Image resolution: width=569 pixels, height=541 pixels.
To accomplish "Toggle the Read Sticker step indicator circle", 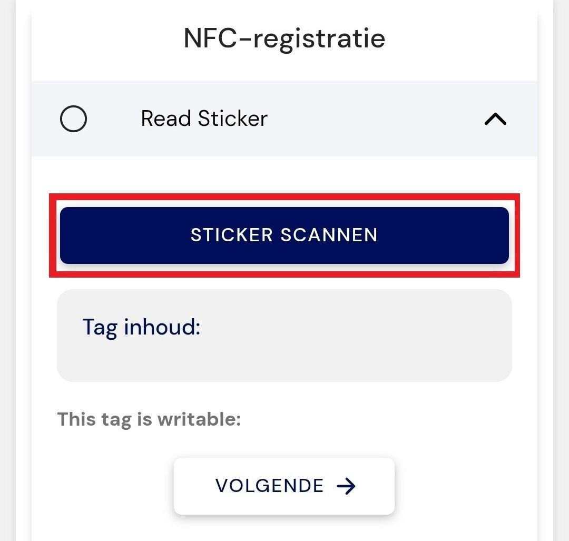I will click(x=73, y=119).
